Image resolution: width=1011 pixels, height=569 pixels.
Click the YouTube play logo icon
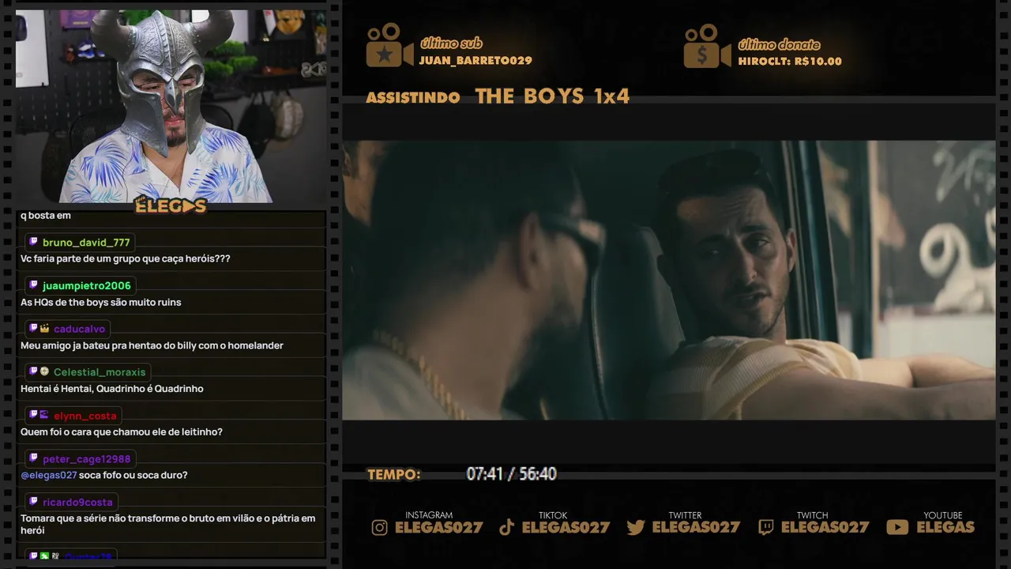(897, 528)
